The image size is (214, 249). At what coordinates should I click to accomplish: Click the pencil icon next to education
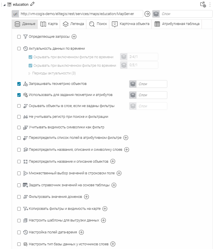tap(32, 4)
